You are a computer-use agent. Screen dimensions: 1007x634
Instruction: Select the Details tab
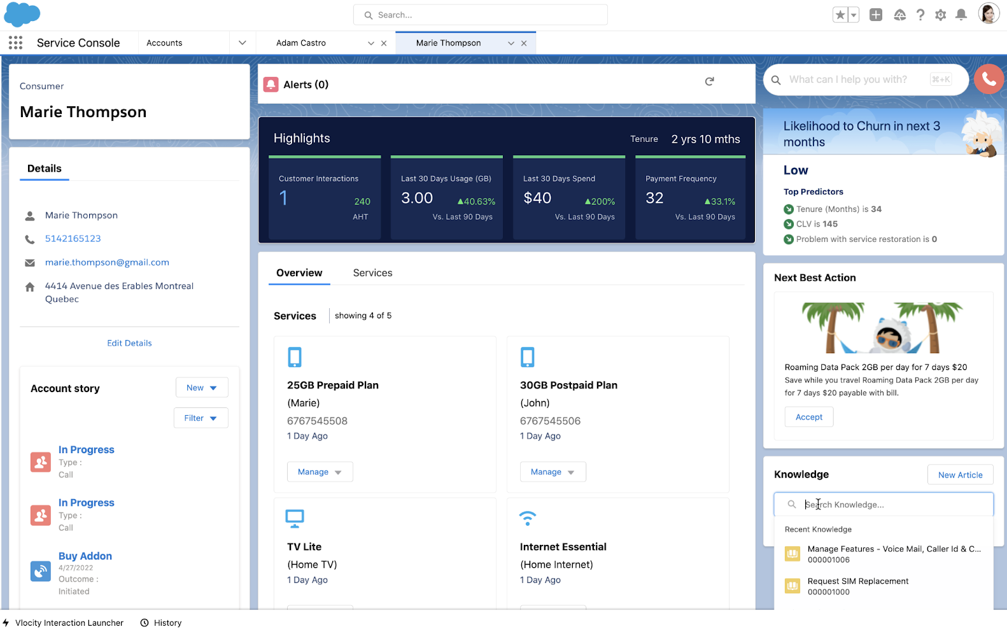(45, 169)
